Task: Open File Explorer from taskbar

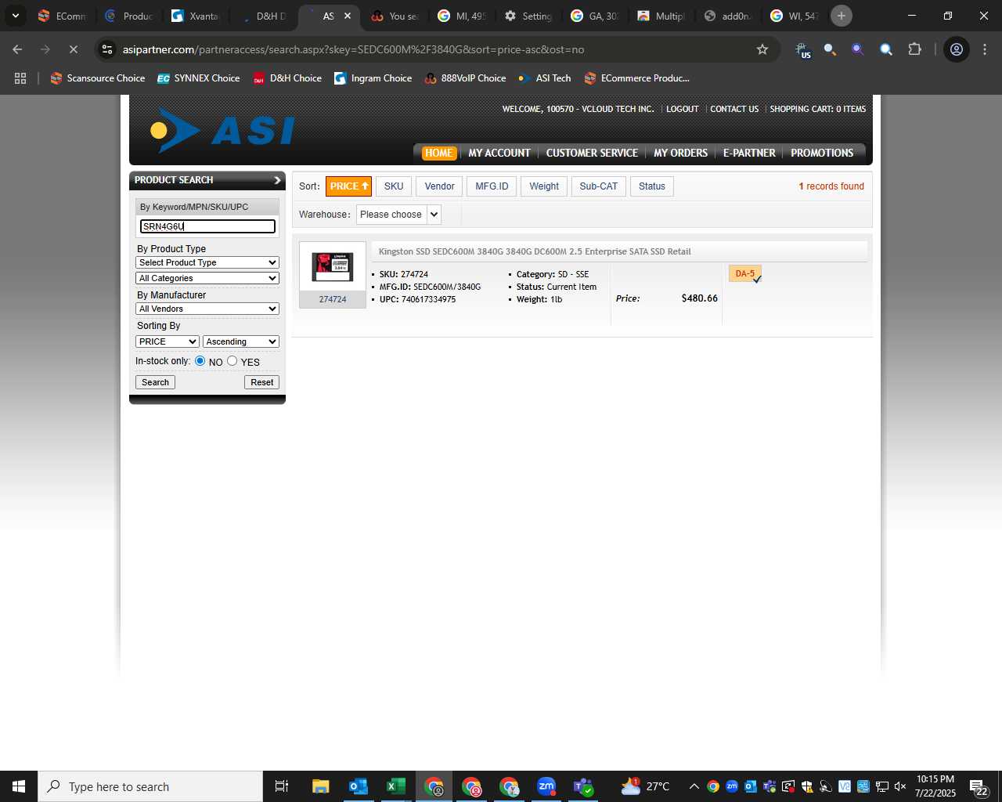Action: pyautogui.click(x=320, y=786)
